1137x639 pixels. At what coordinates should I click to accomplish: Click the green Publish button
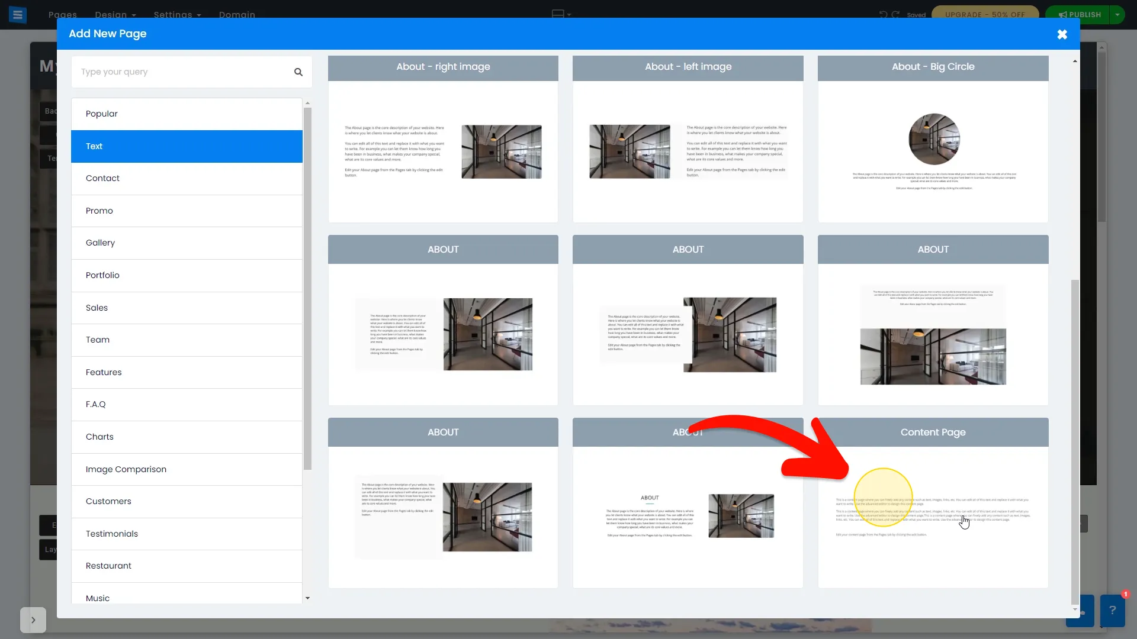pos(1078,14)
